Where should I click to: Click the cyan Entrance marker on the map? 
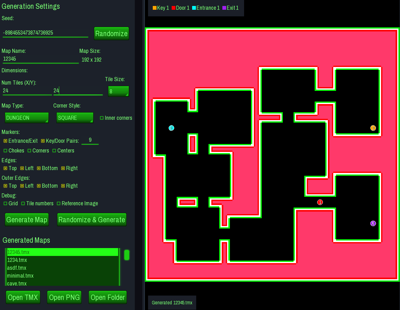pyautogui.click(x=171, y=128)
